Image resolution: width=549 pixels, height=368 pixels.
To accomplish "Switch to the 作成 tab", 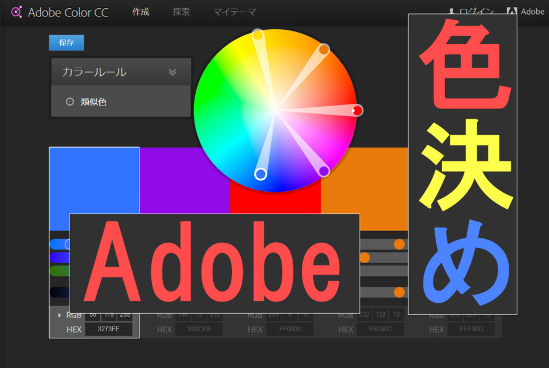I will pos(141,12).
